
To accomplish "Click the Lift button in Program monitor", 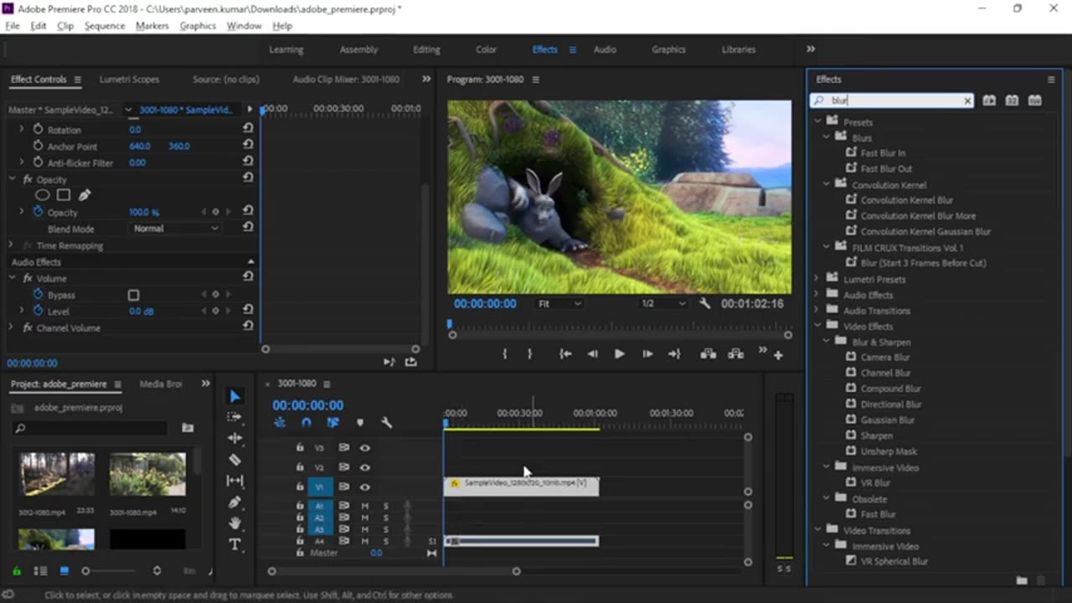I will pos(708,354).
